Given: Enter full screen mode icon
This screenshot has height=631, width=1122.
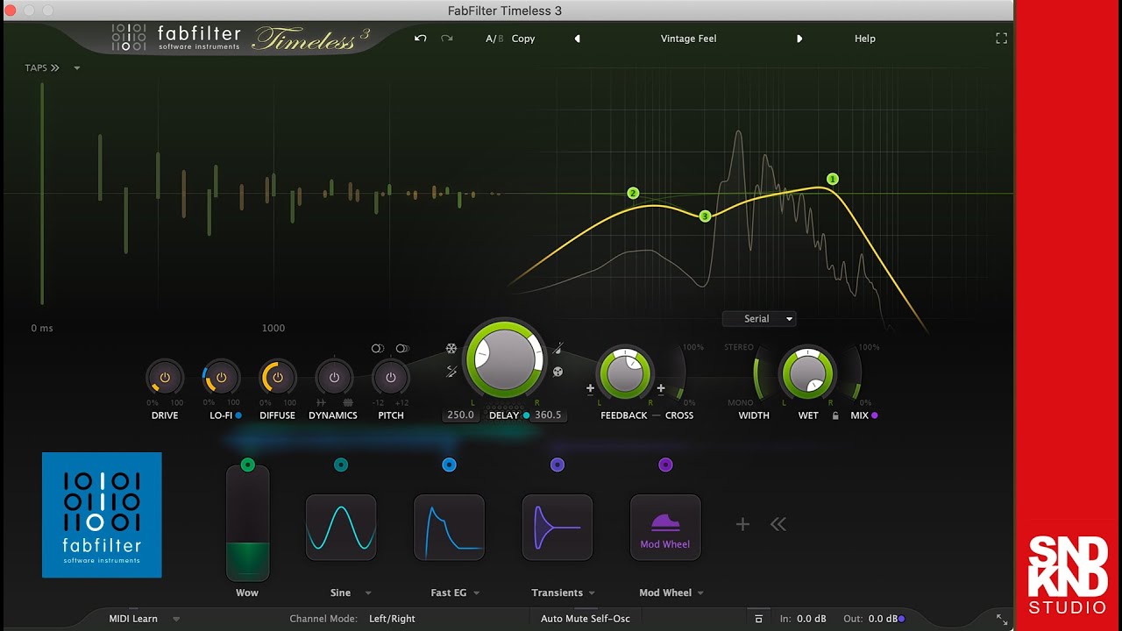Looking at the screenshot, I should (1001, 39).
